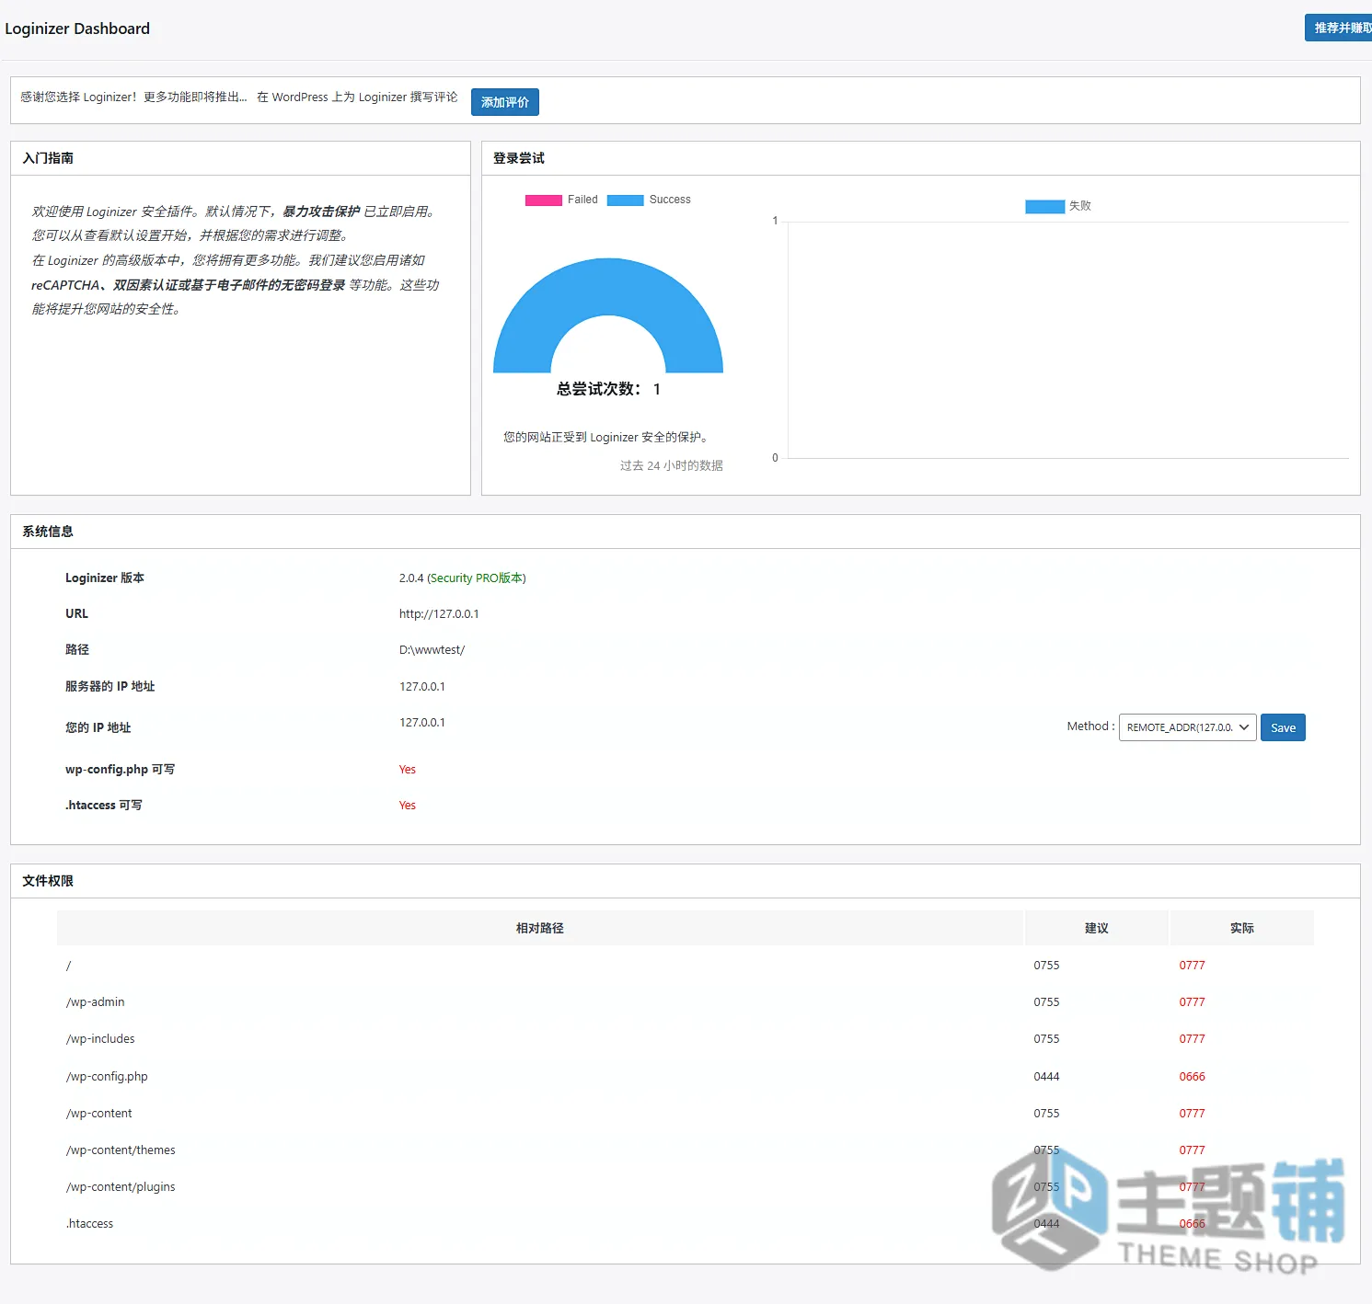Select the 系统信息 panel title

(48, 532)
